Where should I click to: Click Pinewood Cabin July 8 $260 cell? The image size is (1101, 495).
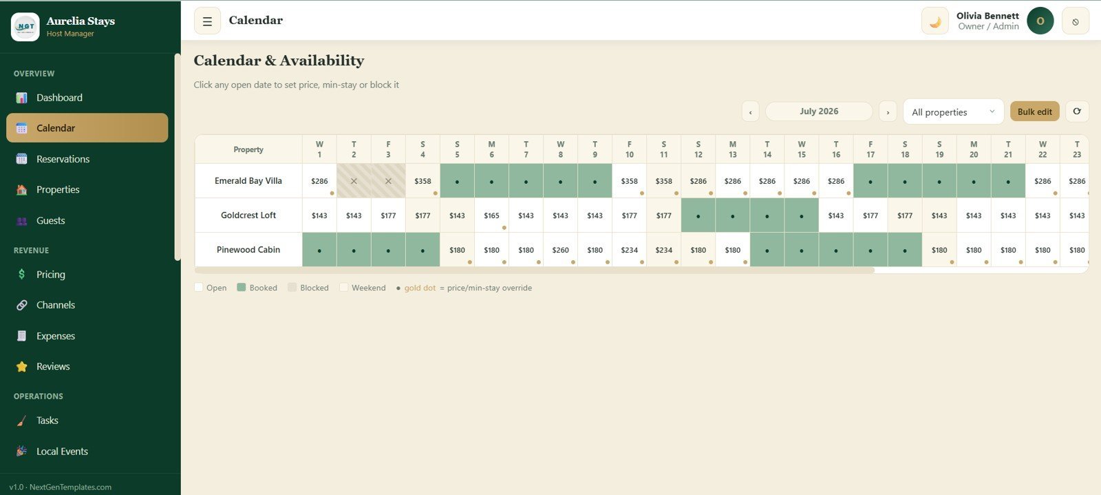560,250
